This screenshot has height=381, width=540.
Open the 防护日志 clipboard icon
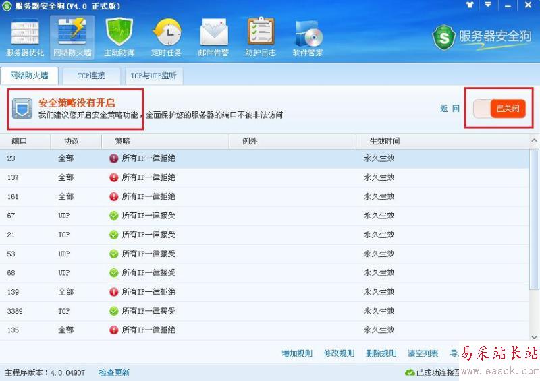[x=261, y=38]
